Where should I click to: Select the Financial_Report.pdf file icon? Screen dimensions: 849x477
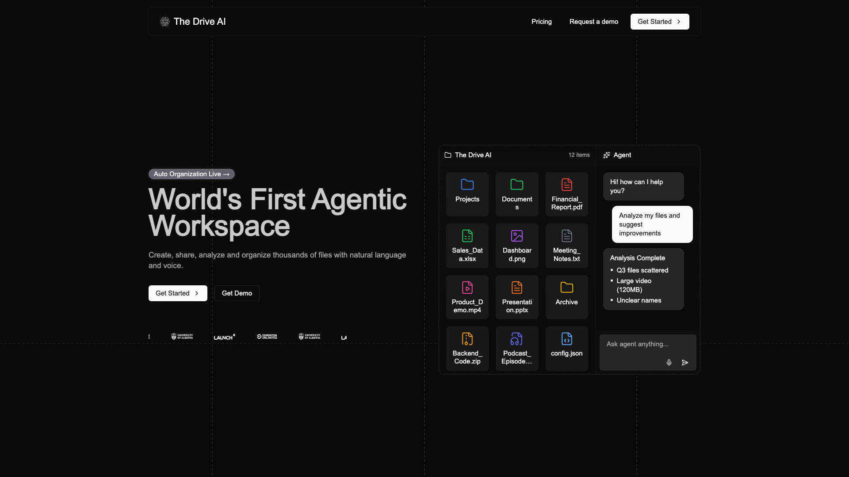[566, 185]
